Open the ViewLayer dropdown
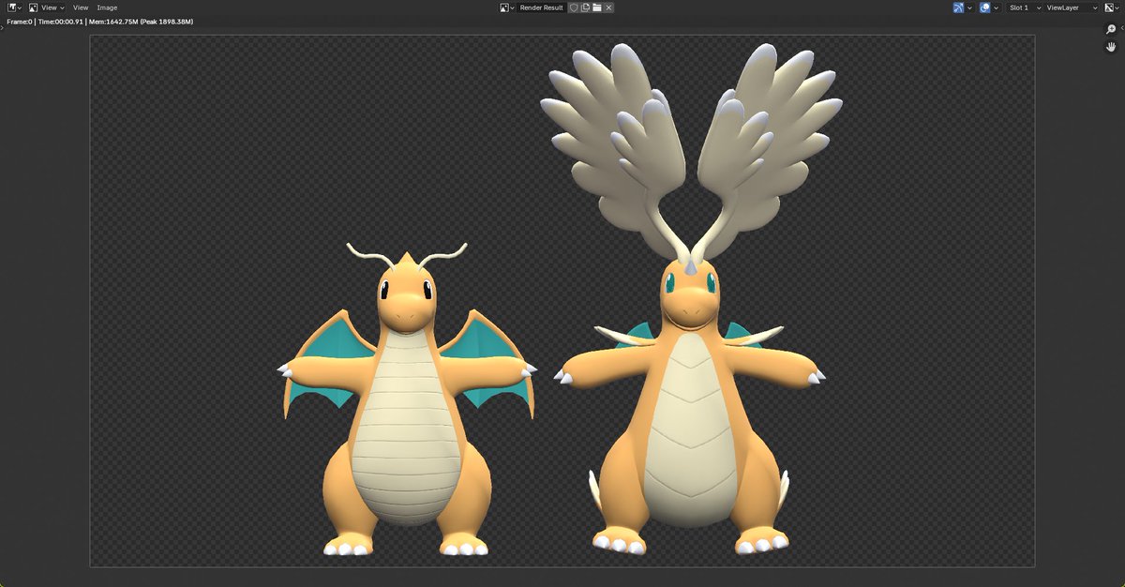1125x587 pixels. tap(1071, 8)
